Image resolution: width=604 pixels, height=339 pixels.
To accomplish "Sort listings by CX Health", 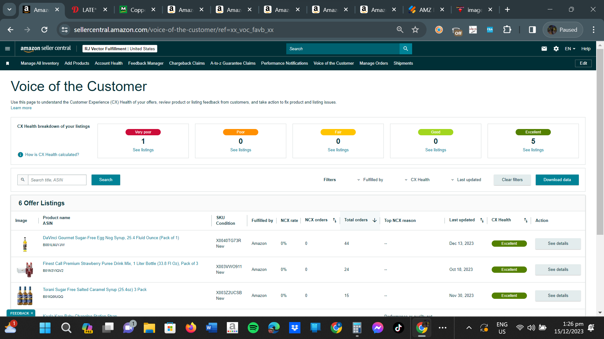I will [x=526, y=220].
